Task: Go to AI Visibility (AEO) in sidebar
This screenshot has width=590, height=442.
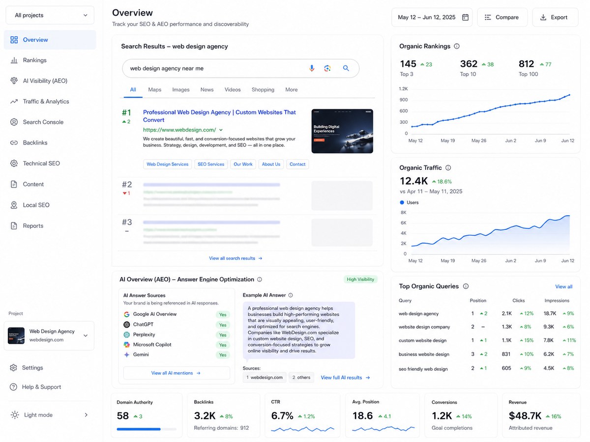Action: click(x=50, y=81)
